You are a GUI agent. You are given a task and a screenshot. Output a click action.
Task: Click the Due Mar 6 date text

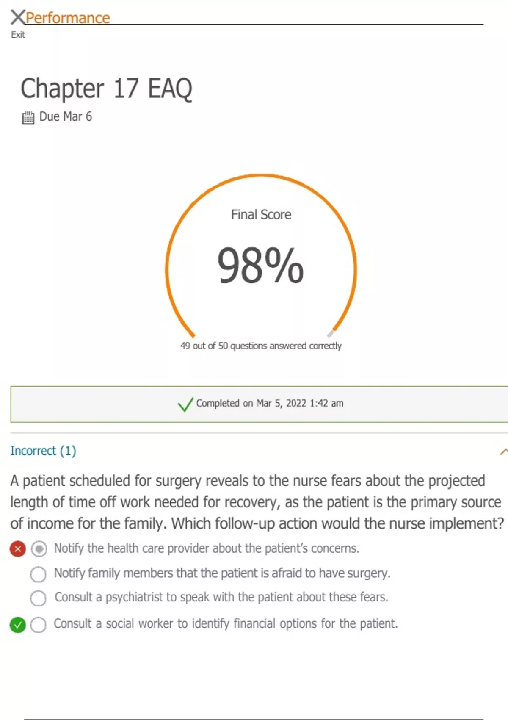point(66,116)
